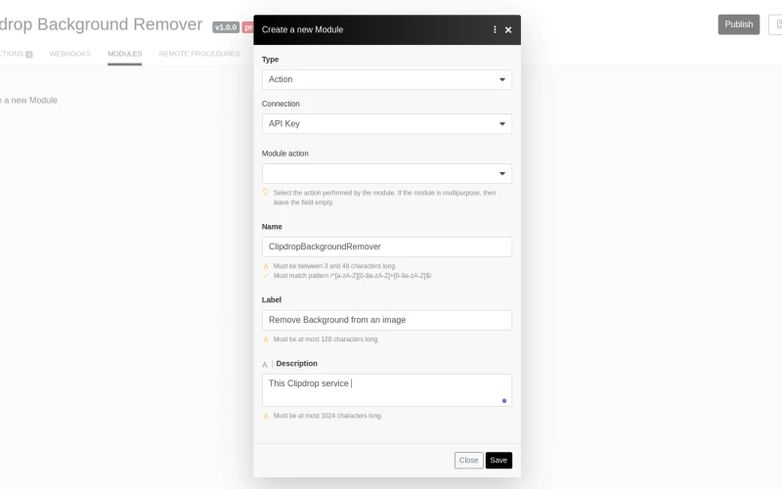Click the Publish button
782x489 pixels.
(x=739, y=24)
